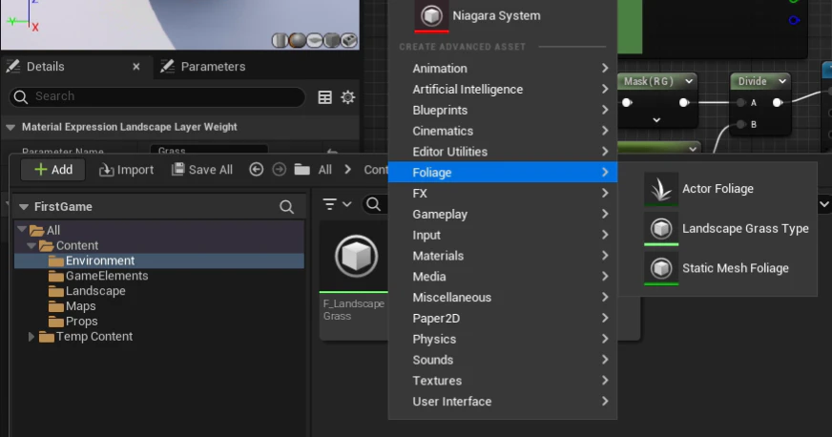
Task: Open the content browser filter menu icon
Action: [x=337, y=204]
